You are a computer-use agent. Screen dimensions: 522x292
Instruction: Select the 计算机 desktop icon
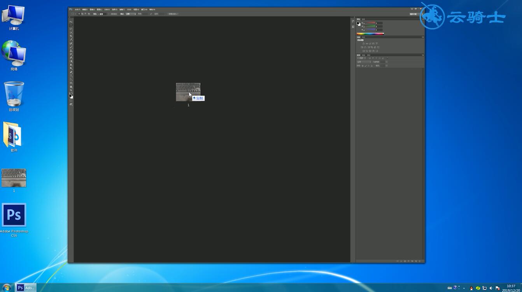click(x=14, y=18)
